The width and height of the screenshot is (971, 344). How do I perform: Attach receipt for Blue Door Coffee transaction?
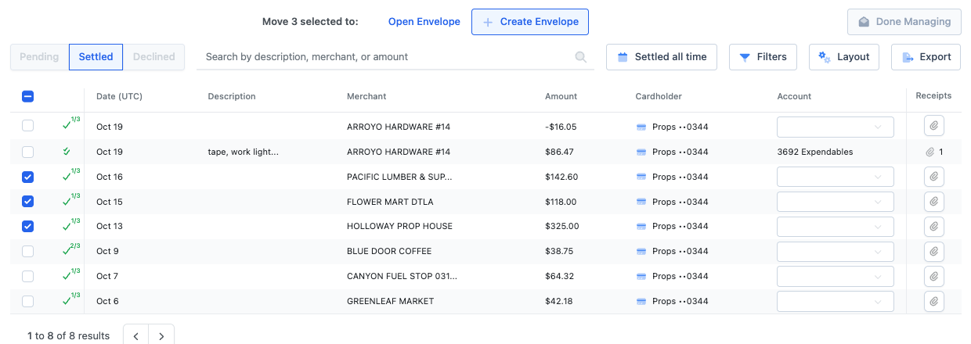pyautogui.click(x=933, y=252)
